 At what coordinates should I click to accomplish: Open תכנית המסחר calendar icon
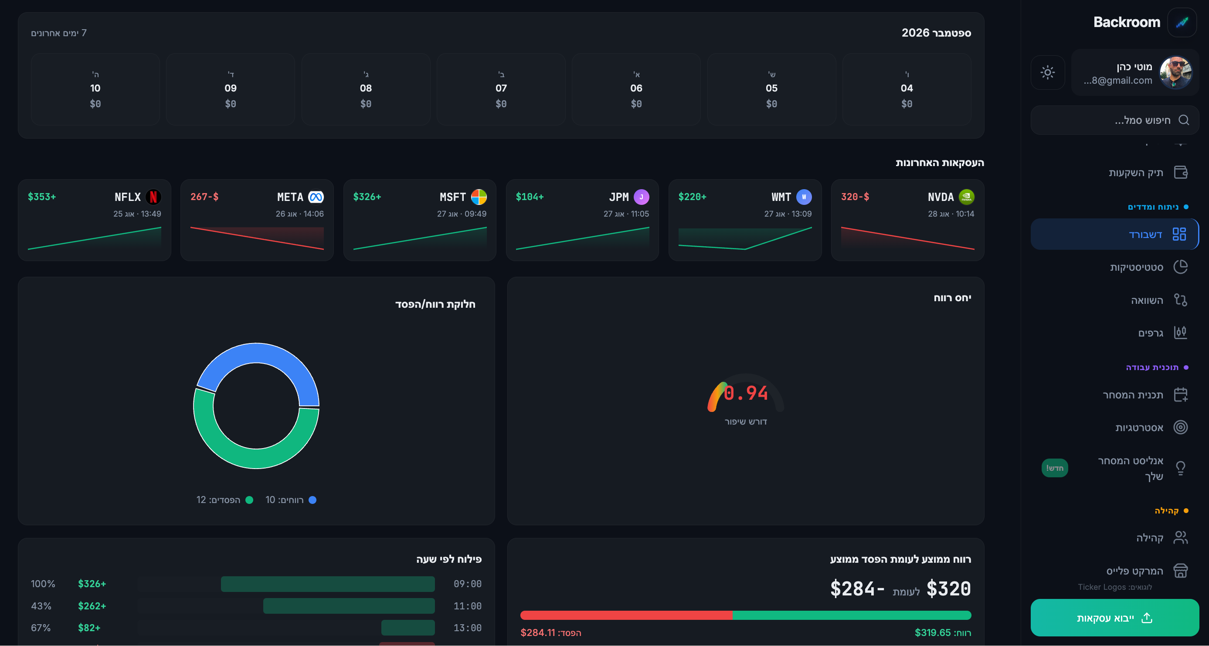1180,394
